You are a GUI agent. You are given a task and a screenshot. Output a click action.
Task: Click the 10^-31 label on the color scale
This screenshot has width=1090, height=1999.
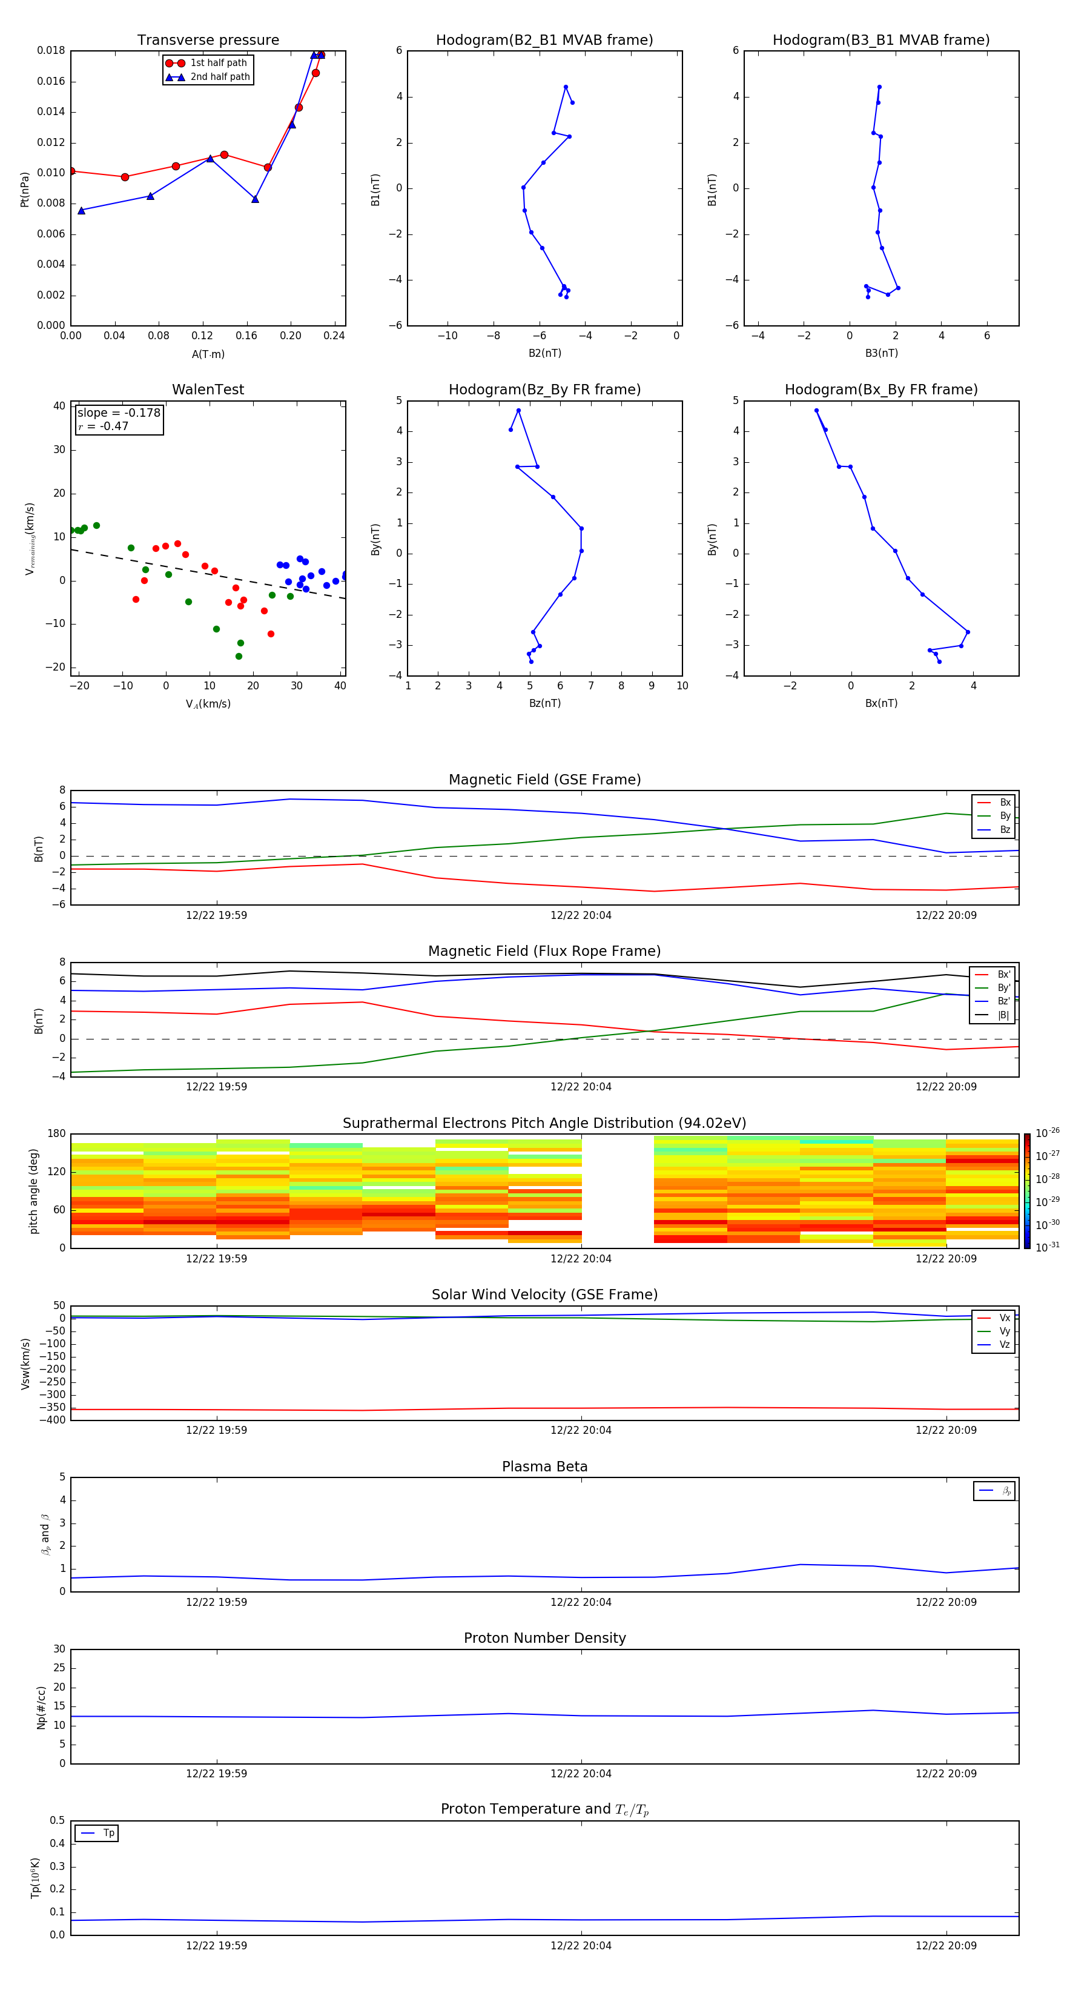click(1048, 1247)
